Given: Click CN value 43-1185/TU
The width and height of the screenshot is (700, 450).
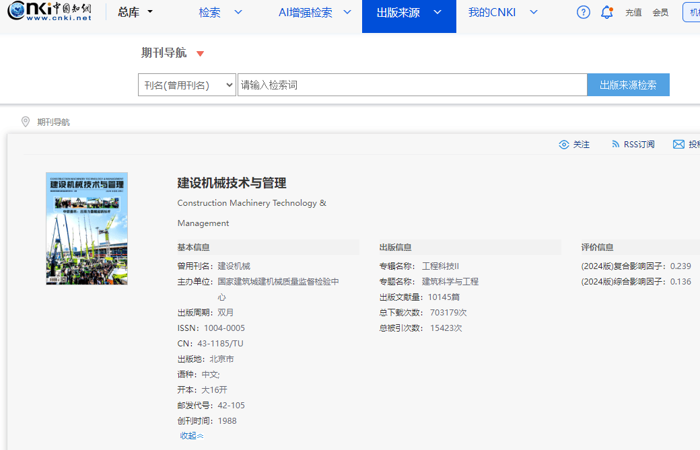Looking at the screenshot, I should [220, 344].
